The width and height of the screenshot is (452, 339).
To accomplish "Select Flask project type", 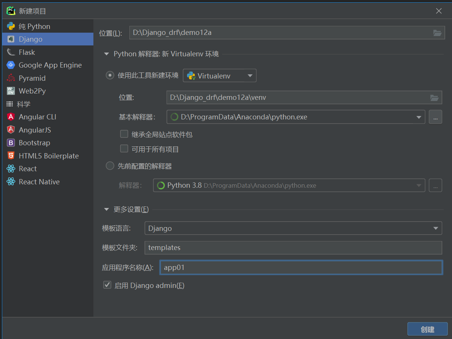I will pos(48,52).
